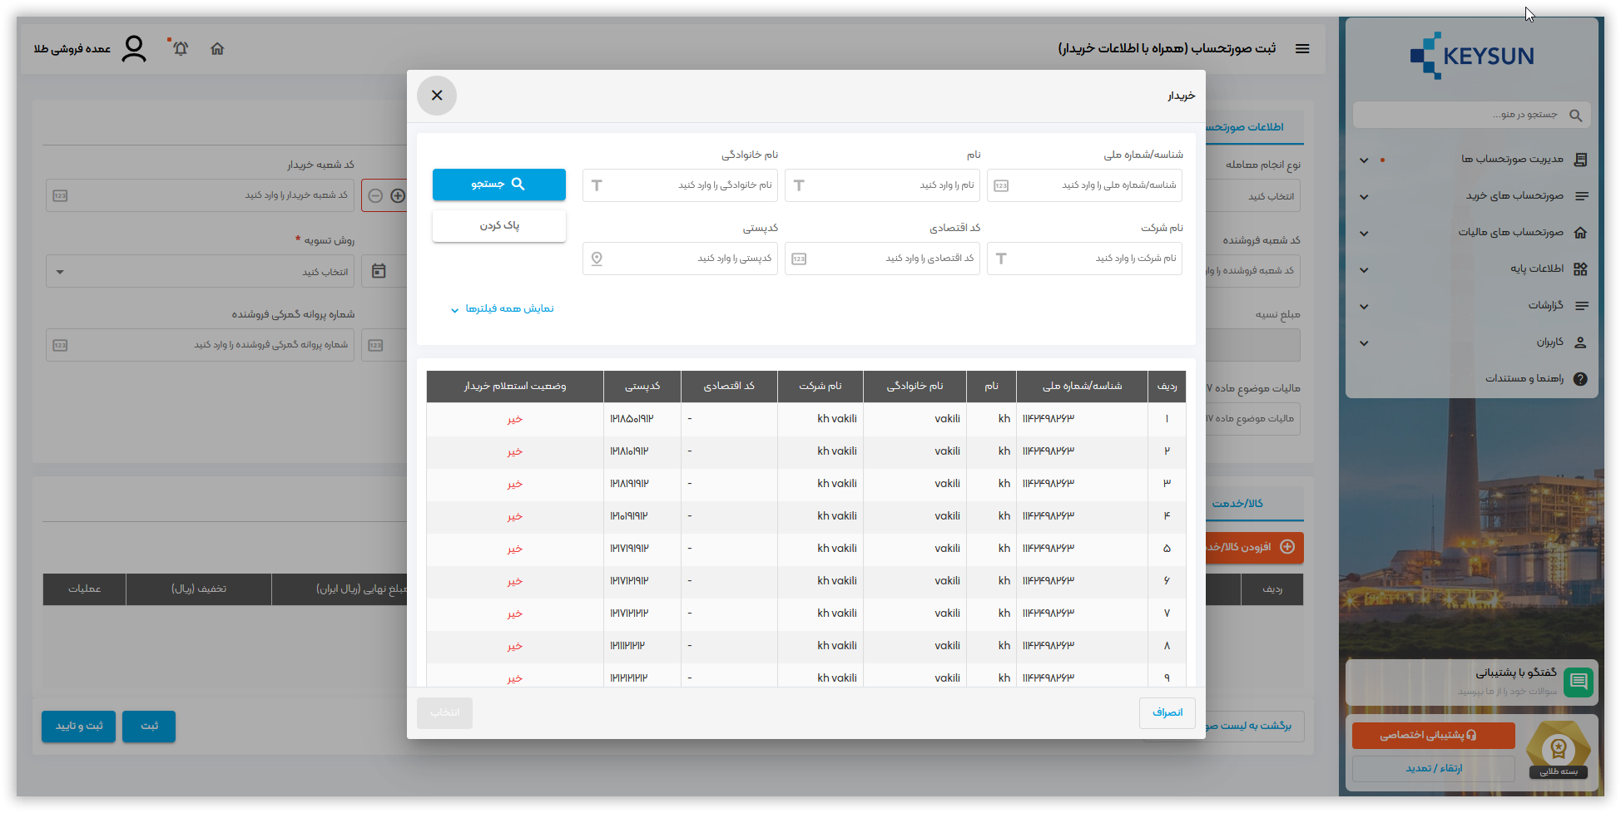Go to home via the house icon
Viewport: 1621px width, 813px height.
[x=217, y=49]
